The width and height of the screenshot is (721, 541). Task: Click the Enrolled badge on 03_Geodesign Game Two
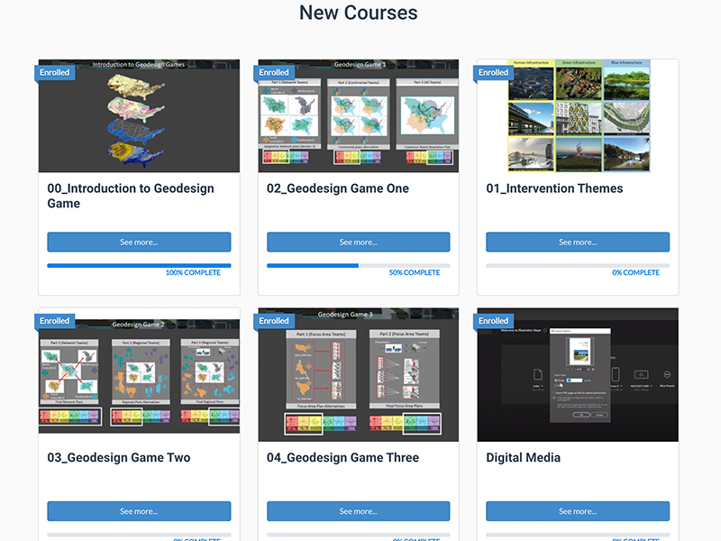(x=55, y=321)
